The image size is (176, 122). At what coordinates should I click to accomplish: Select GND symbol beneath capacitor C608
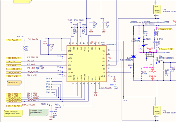click(x=104, y=31)
